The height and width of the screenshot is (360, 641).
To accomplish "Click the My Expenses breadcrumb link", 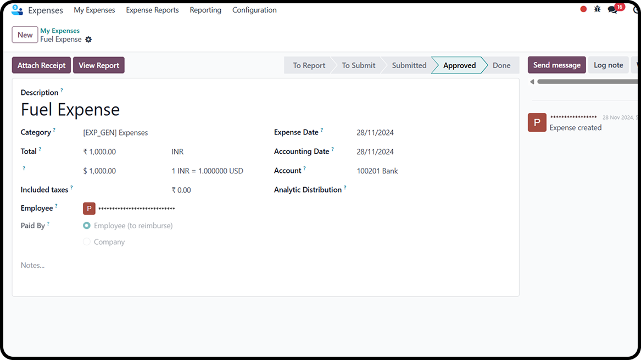I will pos(60,31).
